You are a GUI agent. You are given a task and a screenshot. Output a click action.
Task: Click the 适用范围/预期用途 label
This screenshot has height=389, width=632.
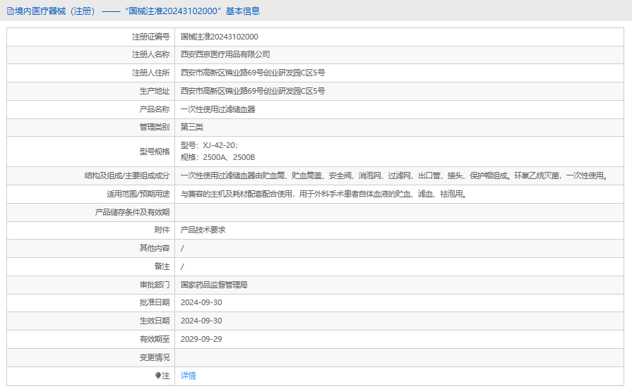point(138,194)
